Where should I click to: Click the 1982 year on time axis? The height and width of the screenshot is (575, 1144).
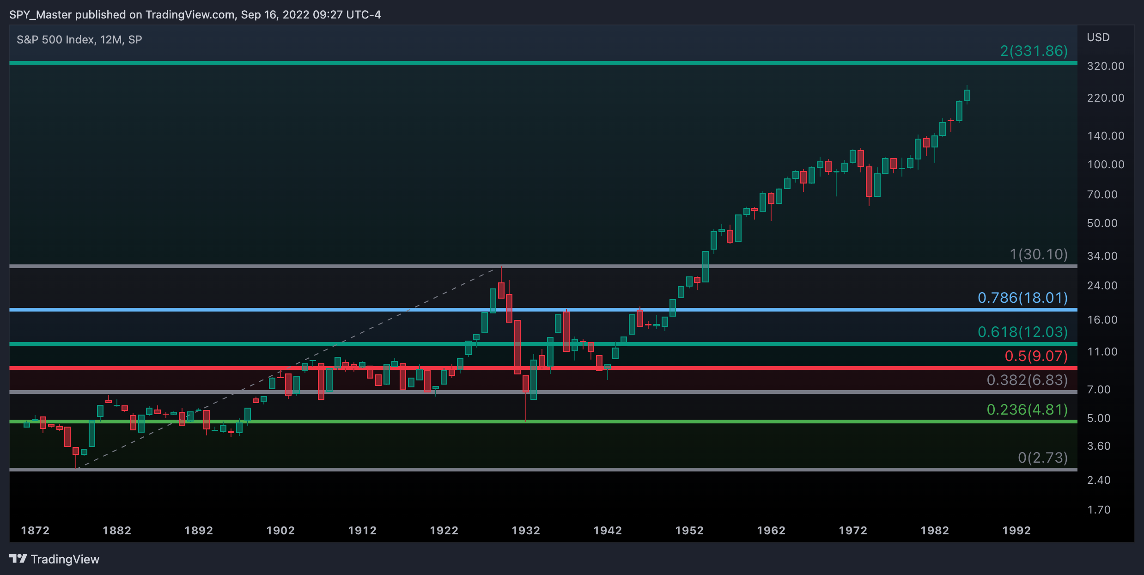(935, 531)
